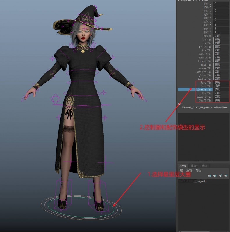The height and width of the screenshot is (232, 230).
Task: Open the Clothes Vis value dropdown
Action: pyautogui.click(x=221, y=90)
